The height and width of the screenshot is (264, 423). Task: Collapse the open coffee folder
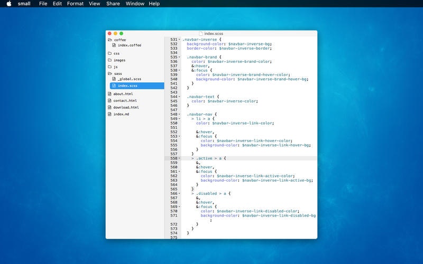coord(109,40)
